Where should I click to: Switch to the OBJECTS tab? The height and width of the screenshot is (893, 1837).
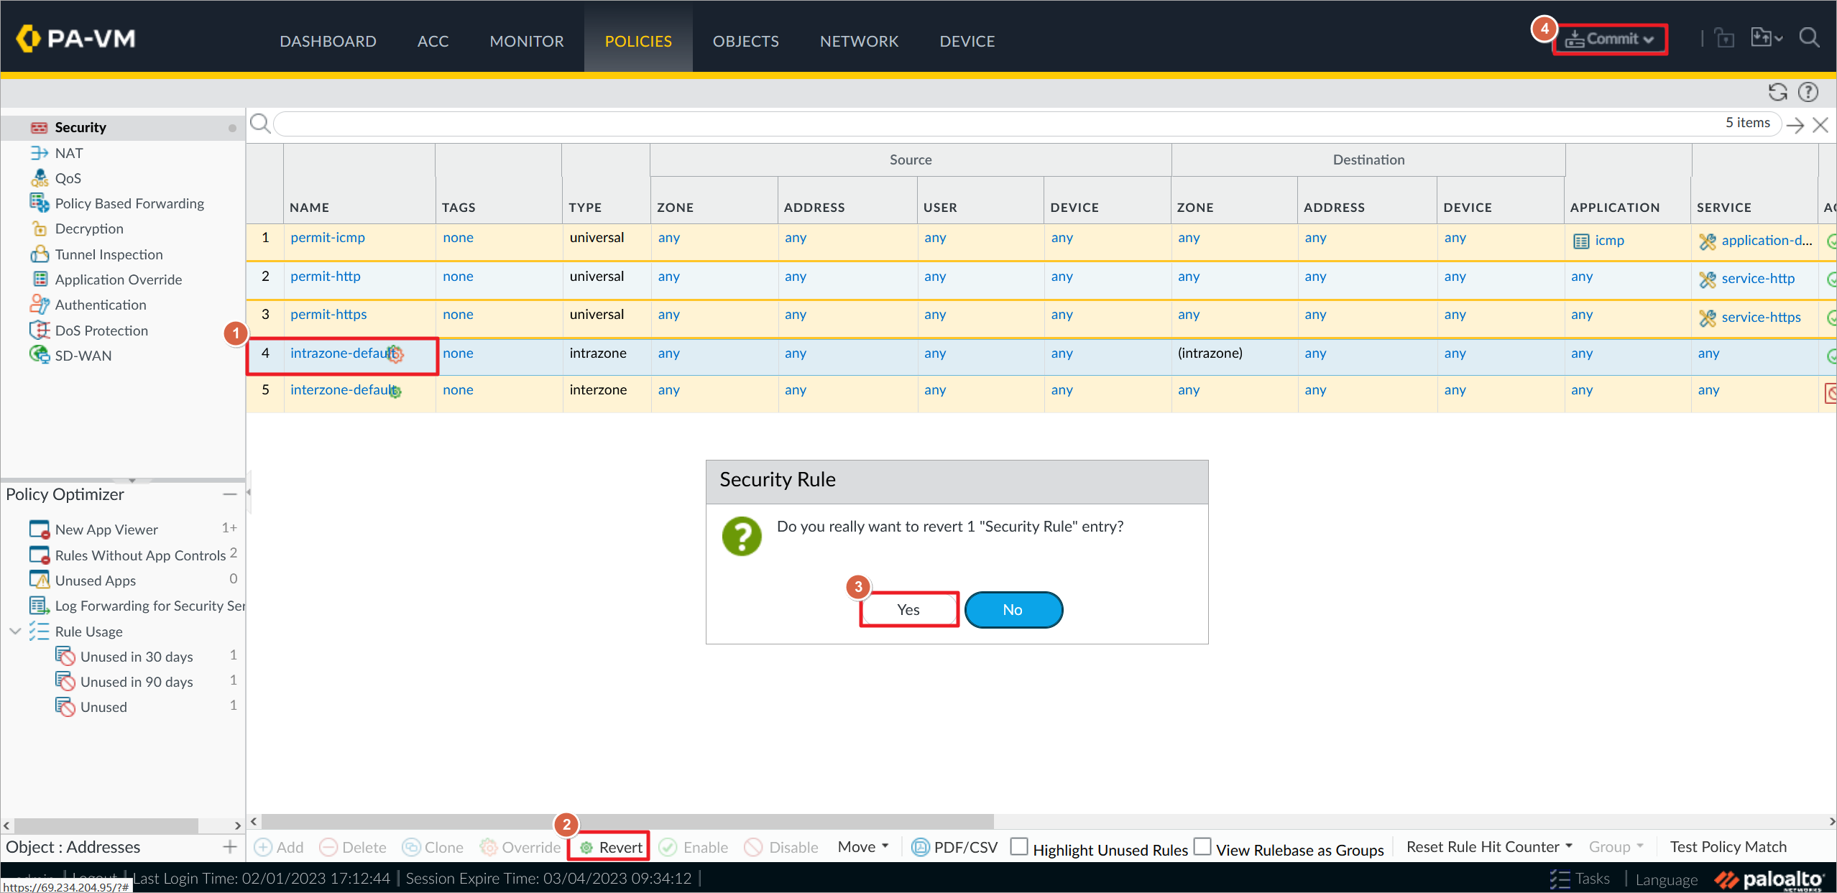point(745,42)
